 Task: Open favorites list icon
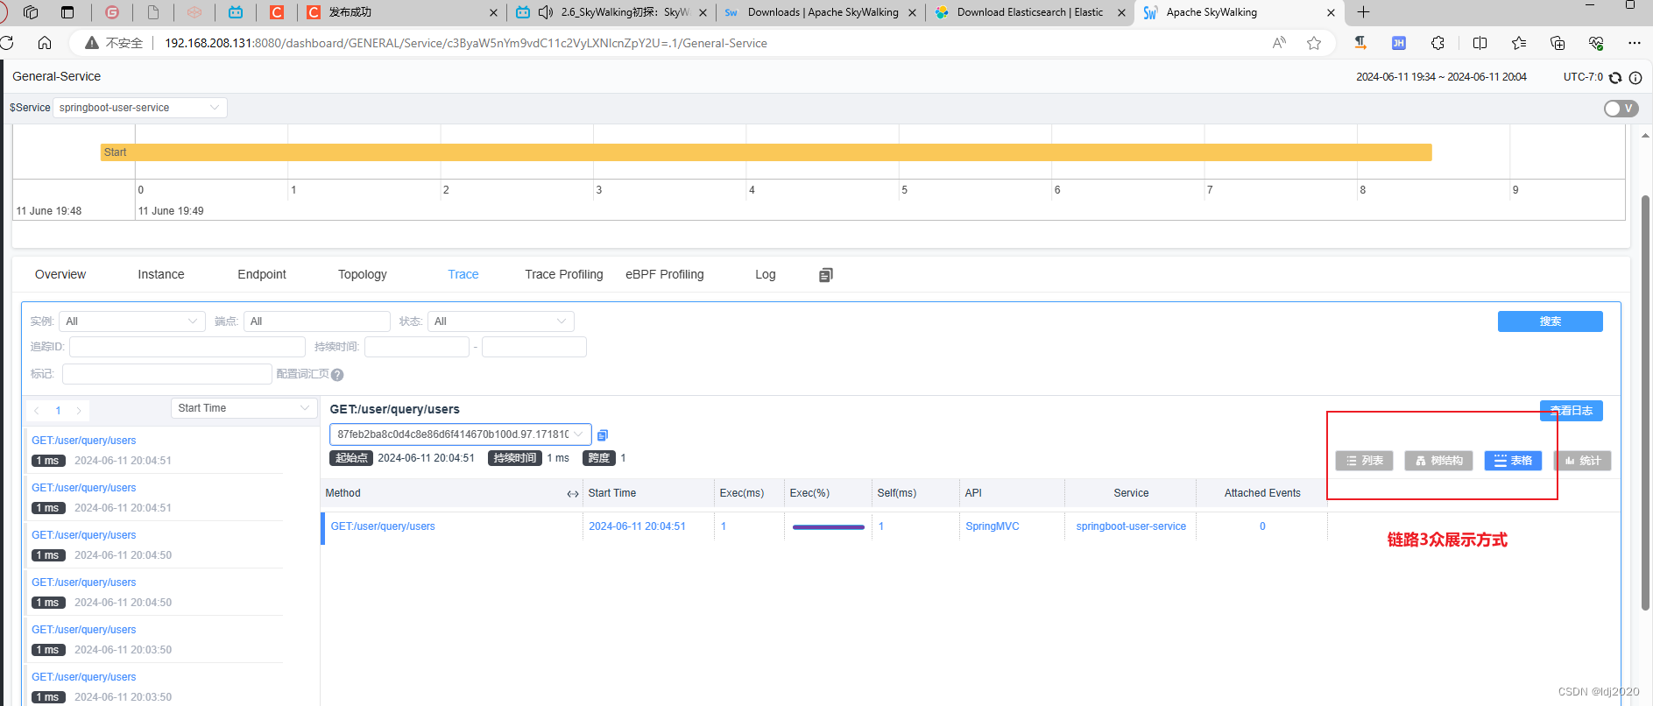[x=1519, y=43]
